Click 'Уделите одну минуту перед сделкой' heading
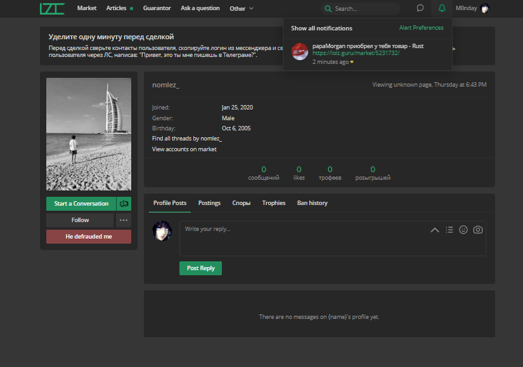 (111, 37)
